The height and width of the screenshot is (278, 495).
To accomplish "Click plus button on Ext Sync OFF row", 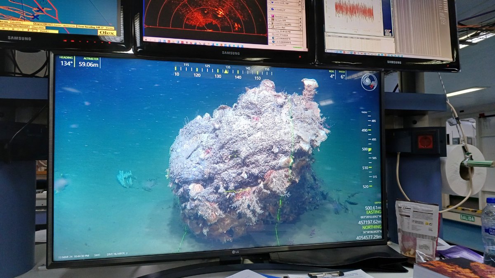I will [x=300, y=22].
